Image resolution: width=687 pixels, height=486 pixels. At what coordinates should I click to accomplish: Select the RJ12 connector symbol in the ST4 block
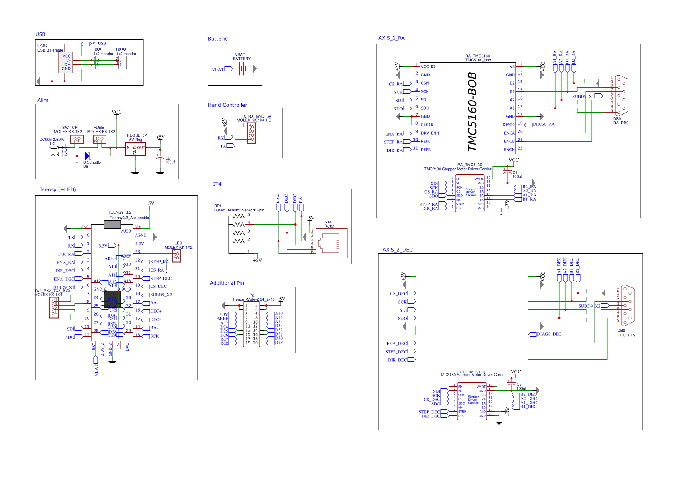coord(331,243)
